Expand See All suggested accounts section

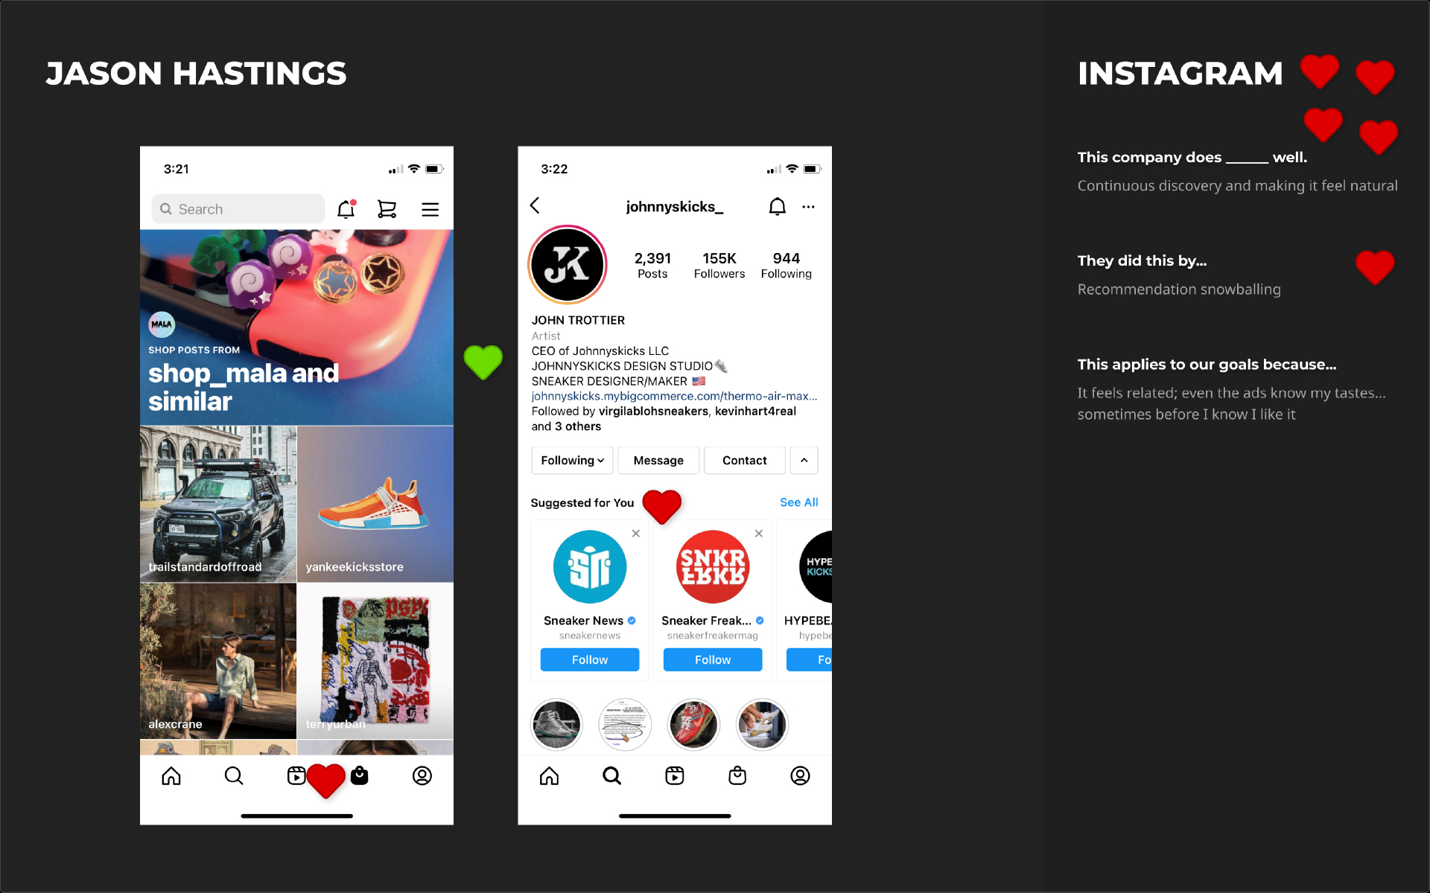point(799,501)
